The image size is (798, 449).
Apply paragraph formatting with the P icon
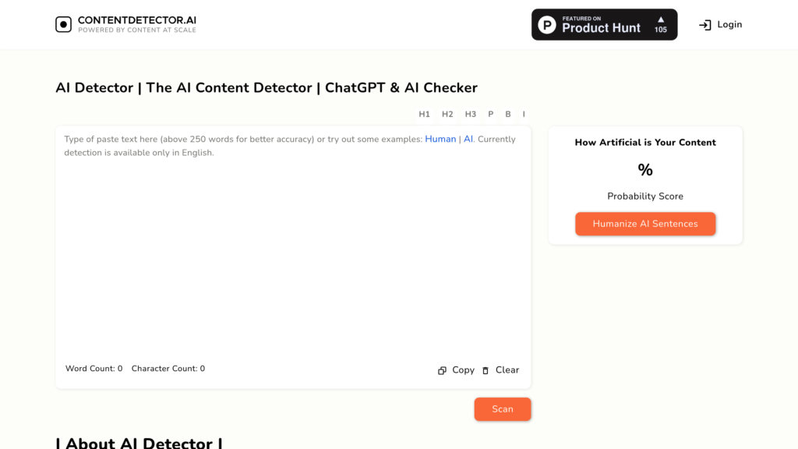coord(490,114)
